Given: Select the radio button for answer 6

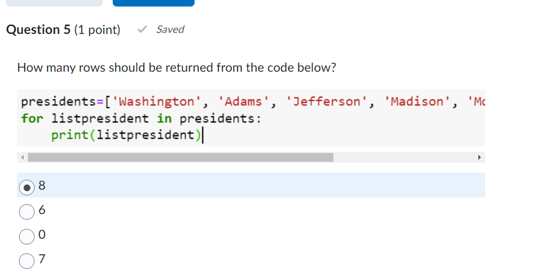Looking at the screenshot, I should click(x=27, y=212).
